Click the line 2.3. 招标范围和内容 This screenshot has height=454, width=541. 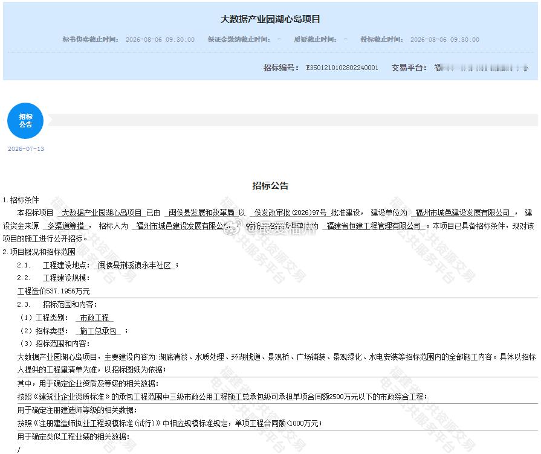click(x=57, y=304)
